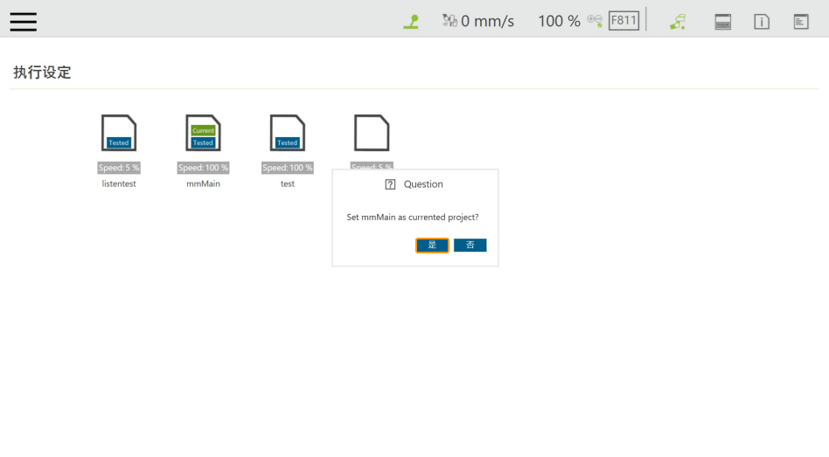Open the hamburger main menu
Image resolution: width=829 pixels, height=457 pixels.
(x=24, y=22)
